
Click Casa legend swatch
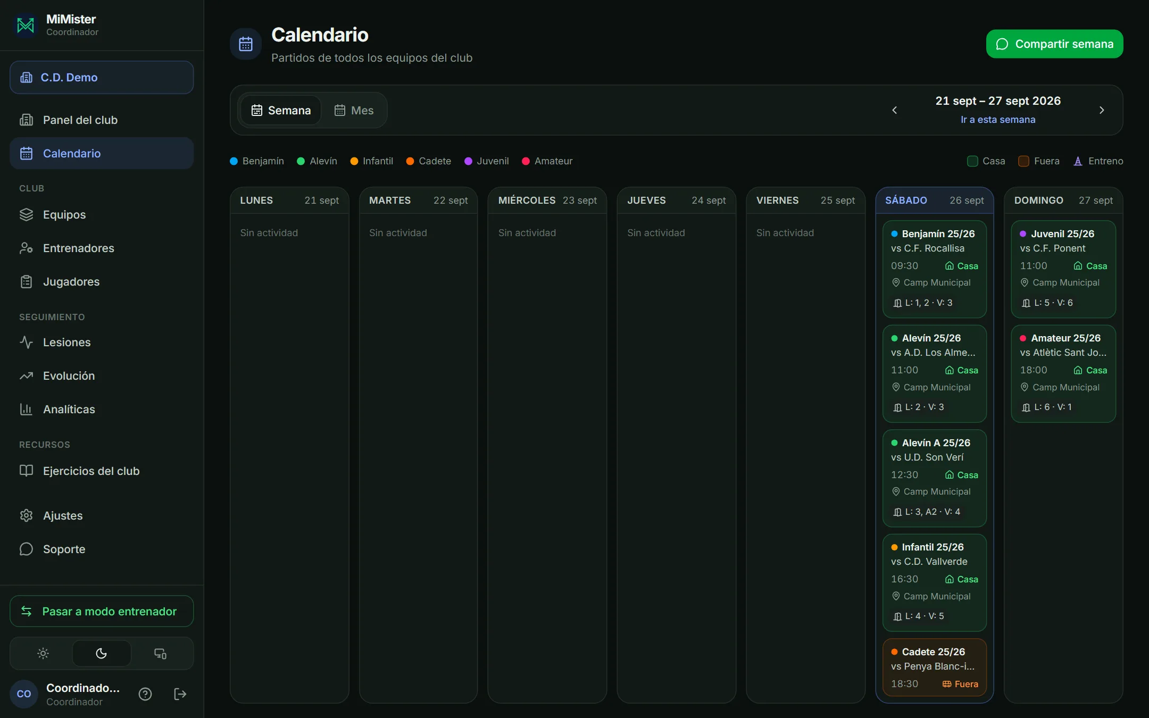pyautogui.click(x=972, y=161)
